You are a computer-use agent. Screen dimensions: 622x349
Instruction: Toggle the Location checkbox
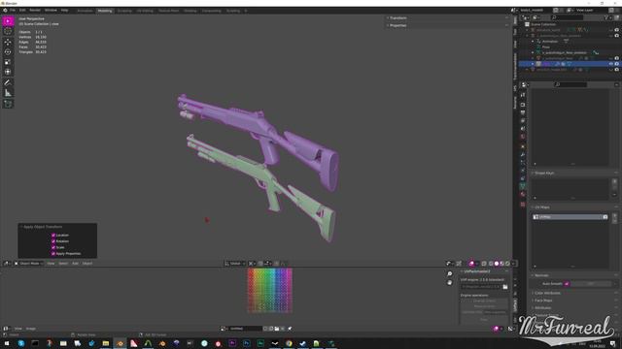(53, 235)
